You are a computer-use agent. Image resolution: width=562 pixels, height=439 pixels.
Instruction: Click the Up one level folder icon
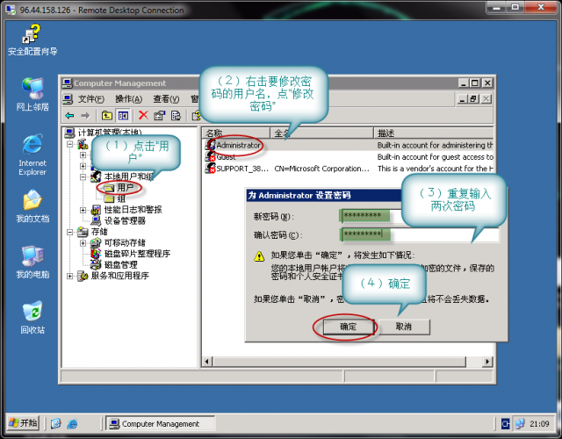tap(107, 115)
